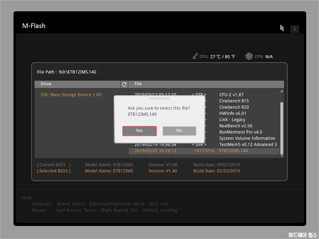Viewport: 319px width, 239px height.
Task: Click the CPU fan icon
Action: [x=249, y=56]
